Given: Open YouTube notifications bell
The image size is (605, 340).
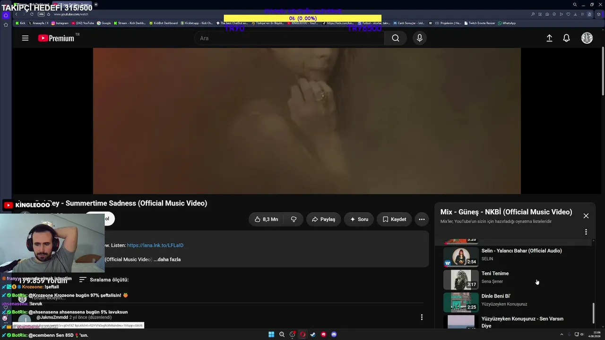Looking at the screenshot, I should click(x=566, y=38).
